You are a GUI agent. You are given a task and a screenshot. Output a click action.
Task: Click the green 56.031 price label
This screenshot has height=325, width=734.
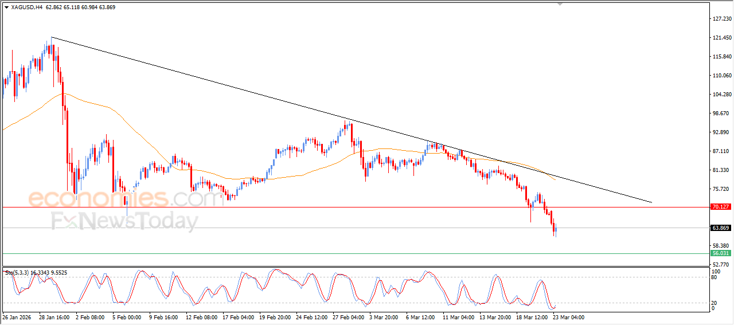click(x=720, y=253)
